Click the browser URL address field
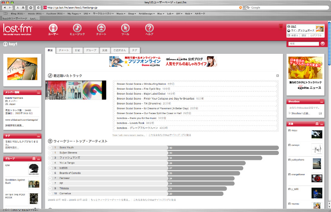Viewport: 331px width, 212px height. 142,7
